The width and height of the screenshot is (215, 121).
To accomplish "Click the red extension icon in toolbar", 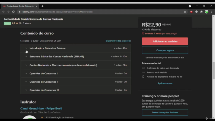I will [x=191, y=12].
